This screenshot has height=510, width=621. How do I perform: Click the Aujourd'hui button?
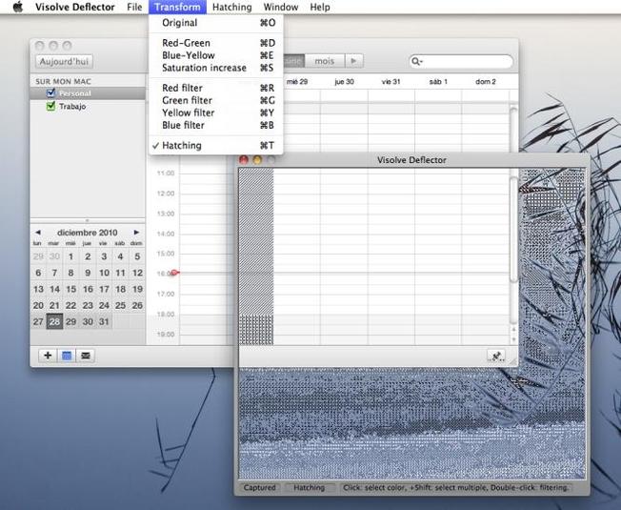tap(64, 61)
